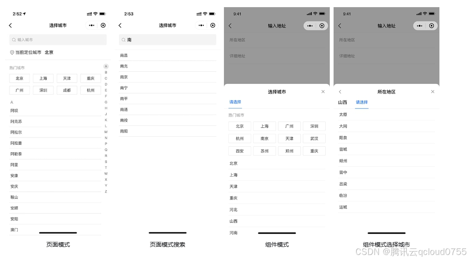
Task: Go back in component-mode 输入地址 screen
Action: click(x=230, y=26)
